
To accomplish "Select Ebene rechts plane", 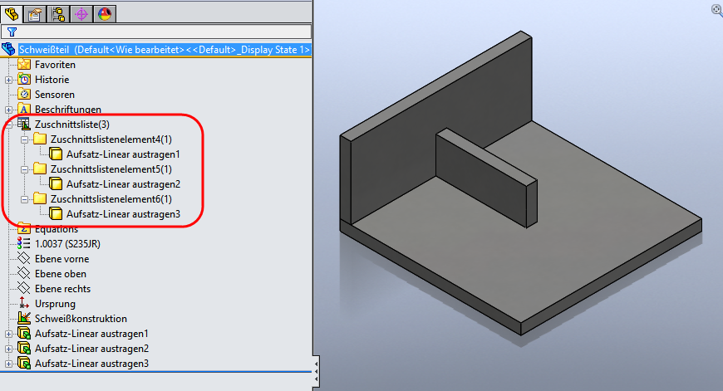I will pyautogui.click(x=62, y=289).
